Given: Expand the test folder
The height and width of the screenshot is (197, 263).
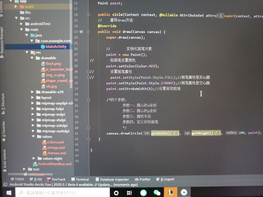Looking at the screenshot, I should (x=24, y=169).
